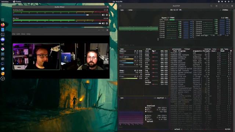Click the Upload label in net box

150,121
